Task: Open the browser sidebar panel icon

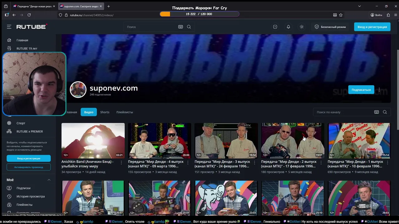Action: click(7, 15)
